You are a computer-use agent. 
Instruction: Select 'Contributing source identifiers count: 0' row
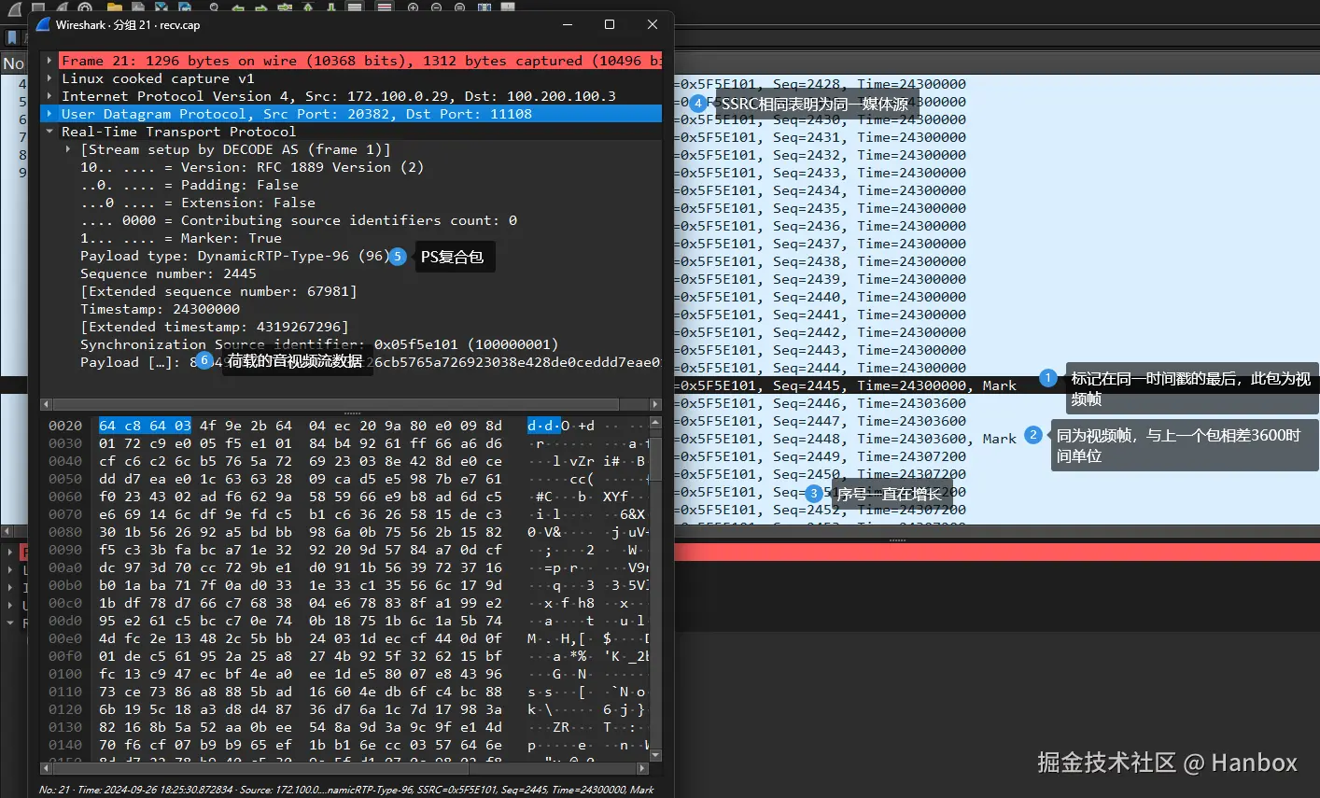(299, 220)
